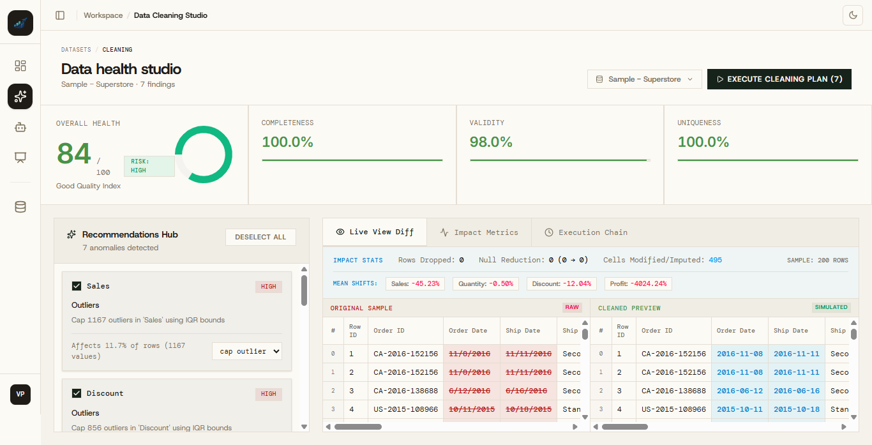Click the 'SAMPLE: 200 ROWS' label
This screenshot has height=445, width=872.
(818, 260)
